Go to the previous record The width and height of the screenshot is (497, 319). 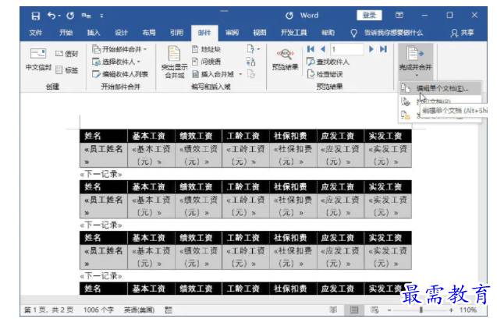(323, 49)
